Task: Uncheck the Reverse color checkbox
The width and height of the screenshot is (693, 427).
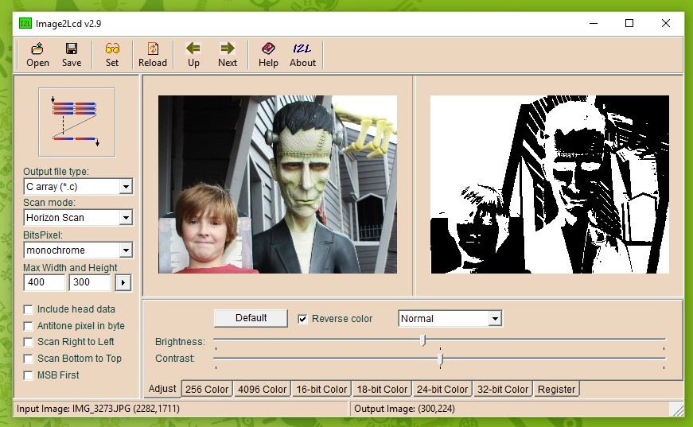Action: [x=302, y=319]
